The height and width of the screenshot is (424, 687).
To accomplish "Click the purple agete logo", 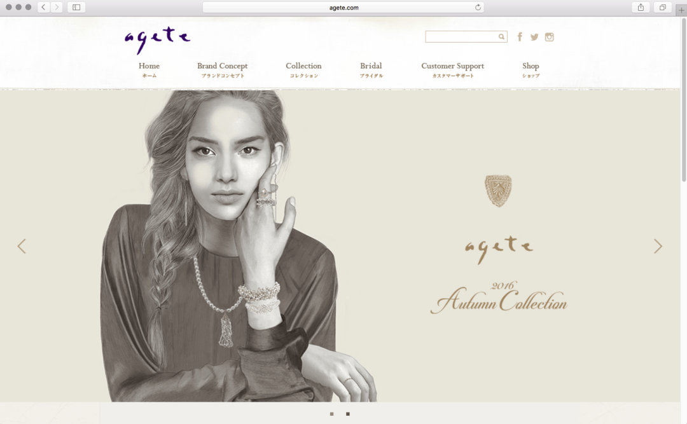I will pos(157,40).
